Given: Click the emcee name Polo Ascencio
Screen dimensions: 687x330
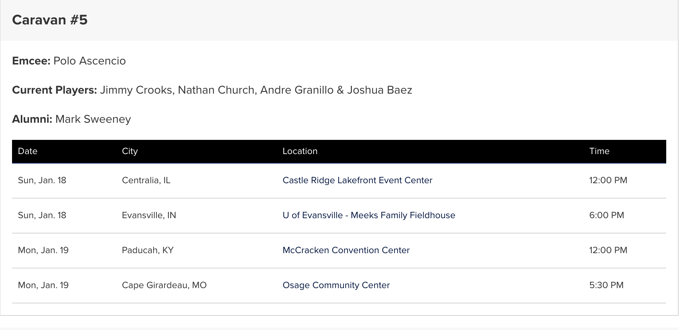Looking at the screenshot, I should (89, 61).
